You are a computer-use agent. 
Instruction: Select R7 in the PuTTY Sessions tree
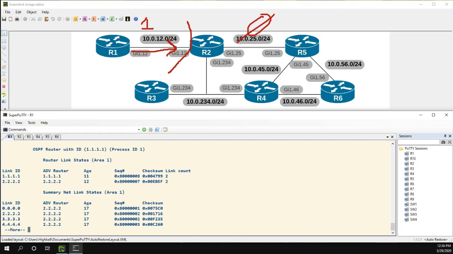click(x=412, y=189)
